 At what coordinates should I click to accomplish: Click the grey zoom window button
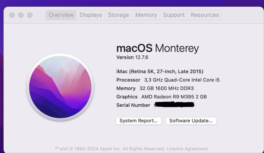pyautogui.click(x=30, y=15)
